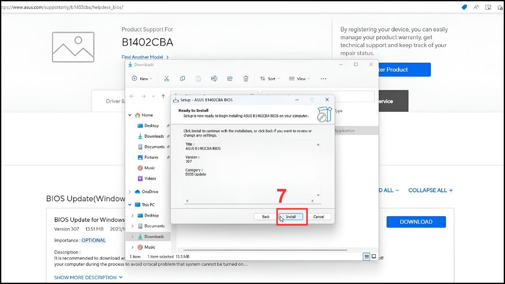
Task: Click Cancel in the Setup dialog
Action: tap(319, 217)
